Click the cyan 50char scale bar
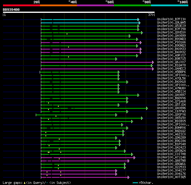The width and height of the screenshot is (191, 185). 135,183
